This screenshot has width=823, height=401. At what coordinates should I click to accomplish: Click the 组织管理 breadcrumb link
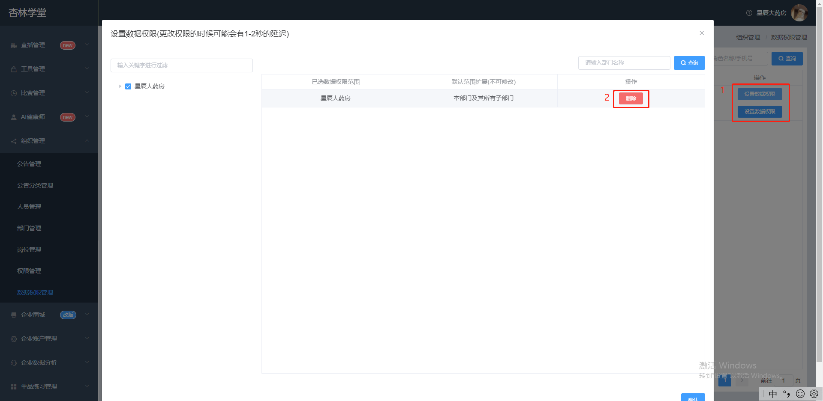(x=748, y=38)
